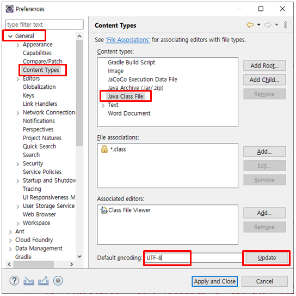Select Image content type
The height and width of the screenshot is (296, 296).
(116, 71)
